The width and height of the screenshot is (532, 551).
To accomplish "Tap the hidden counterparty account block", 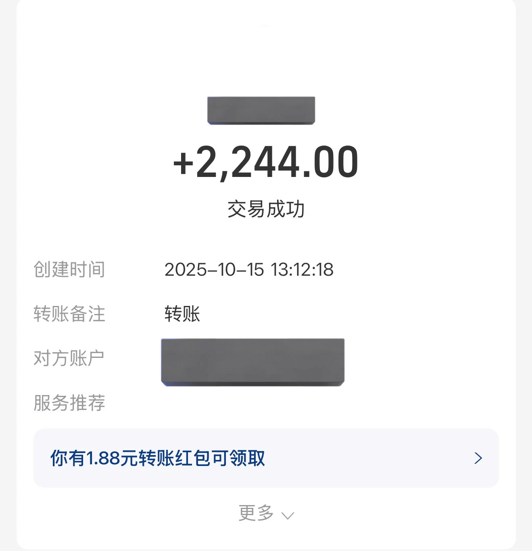I will click(x=252, y=362).
